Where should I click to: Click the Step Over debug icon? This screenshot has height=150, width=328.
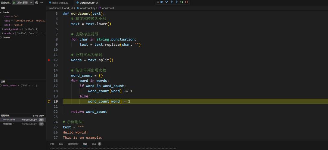167,2
